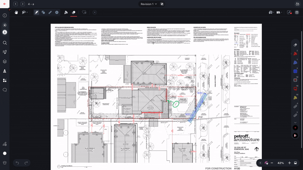Click the undo arrow
The width and height of the screenshot is (303, 170).
tap(17, 163)
